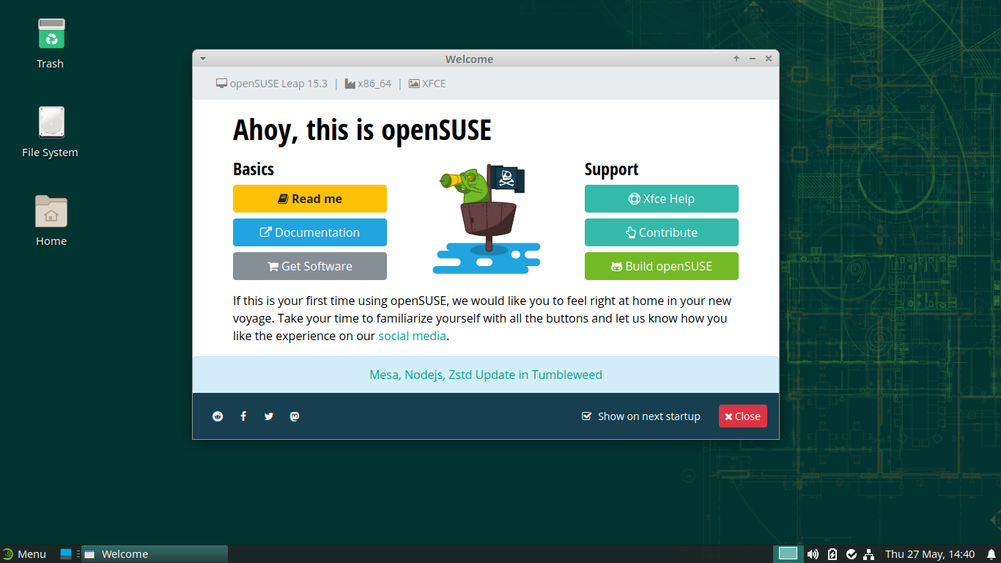Click the red Close button
The height and width of the screenshot is (563, 1001).
pos(743,416)
